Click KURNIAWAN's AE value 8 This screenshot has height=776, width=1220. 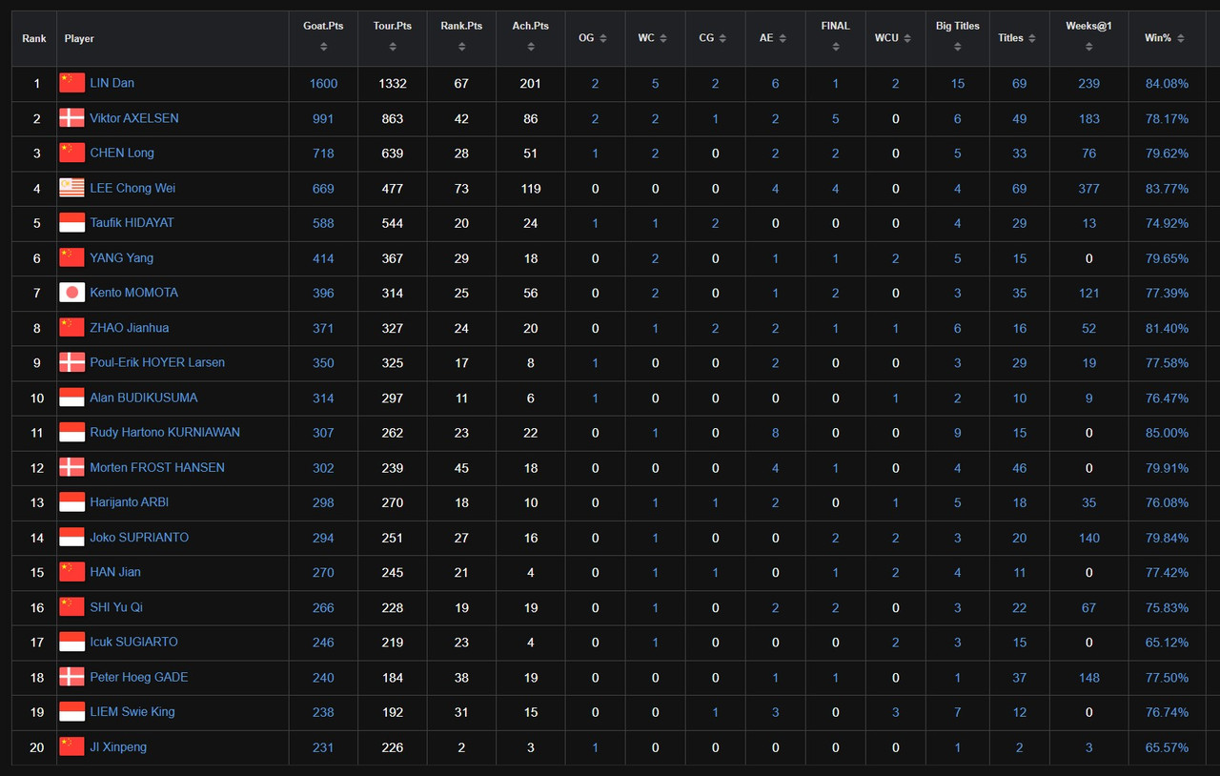(775, 433)
